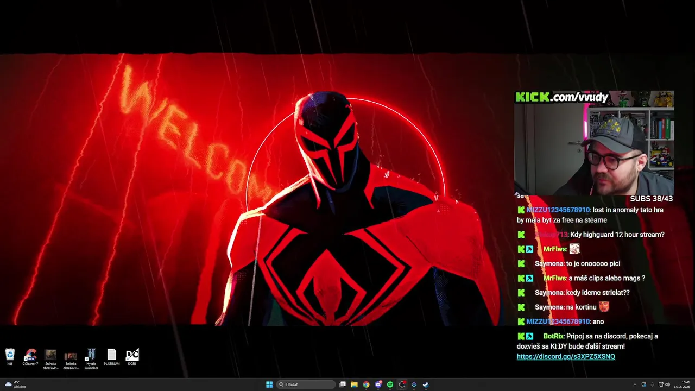Click the emote in MrFlws's chat message
This screenshot has width=695, height=391.
[x=574, y=249]
